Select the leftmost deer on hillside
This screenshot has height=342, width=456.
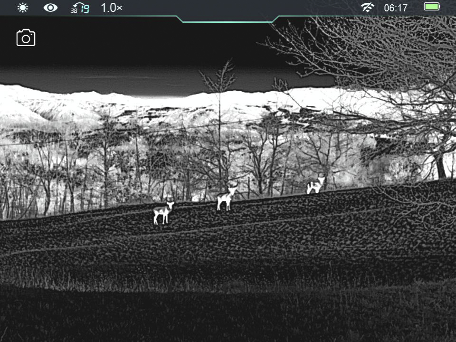point(163,212)
